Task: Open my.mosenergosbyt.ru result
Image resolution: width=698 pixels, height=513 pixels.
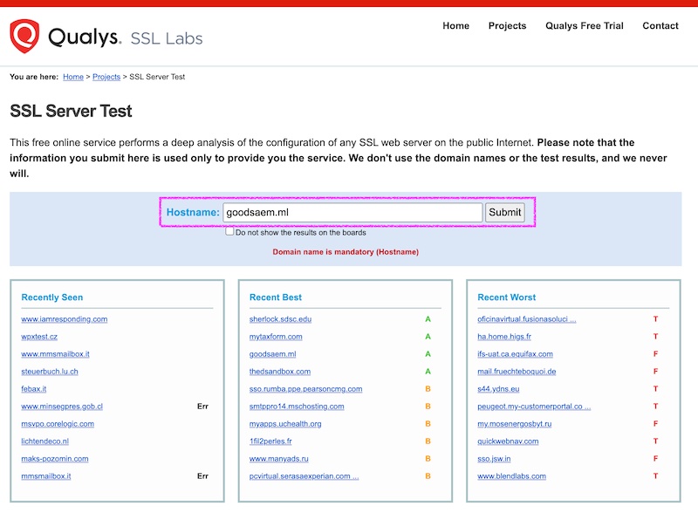Action: 514,424
